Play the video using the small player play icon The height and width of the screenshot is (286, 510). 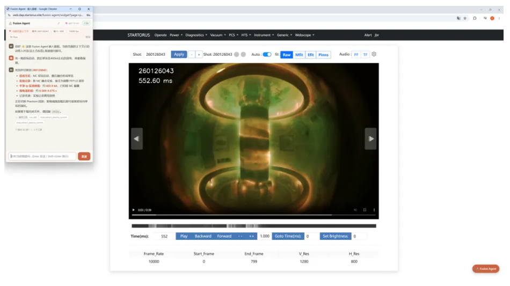pos(133,210)
